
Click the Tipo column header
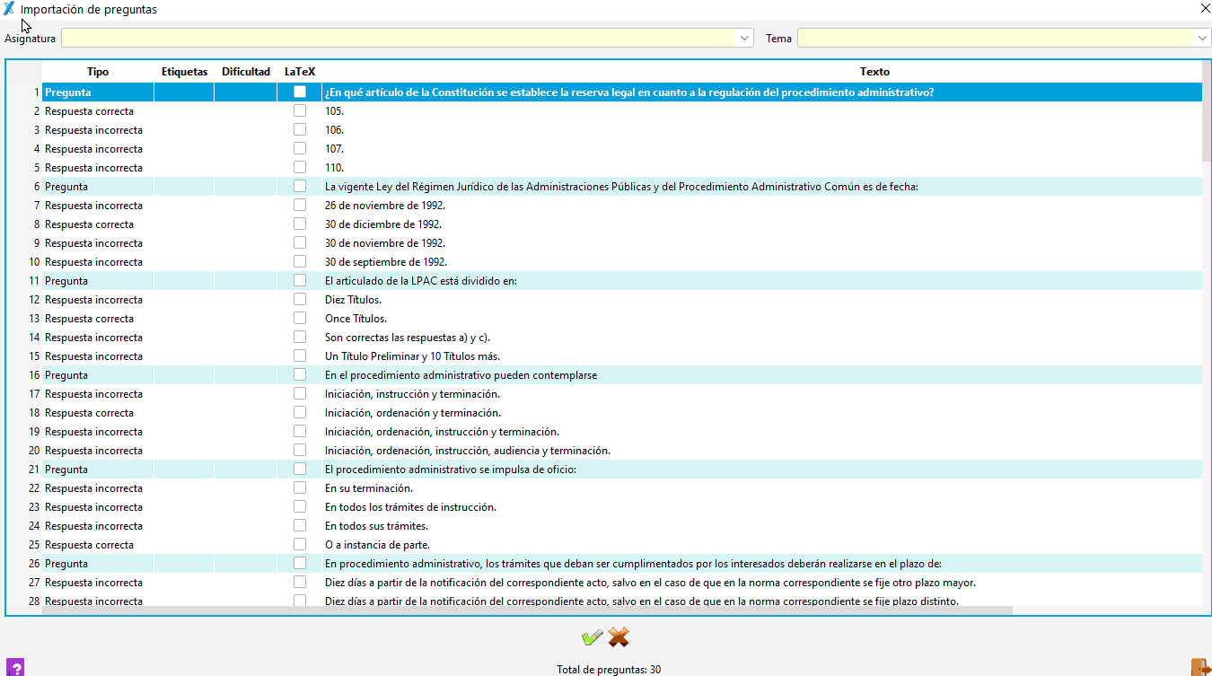point(98,72)
